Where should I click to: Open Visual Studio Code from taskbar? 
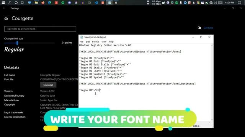(96, 3)
